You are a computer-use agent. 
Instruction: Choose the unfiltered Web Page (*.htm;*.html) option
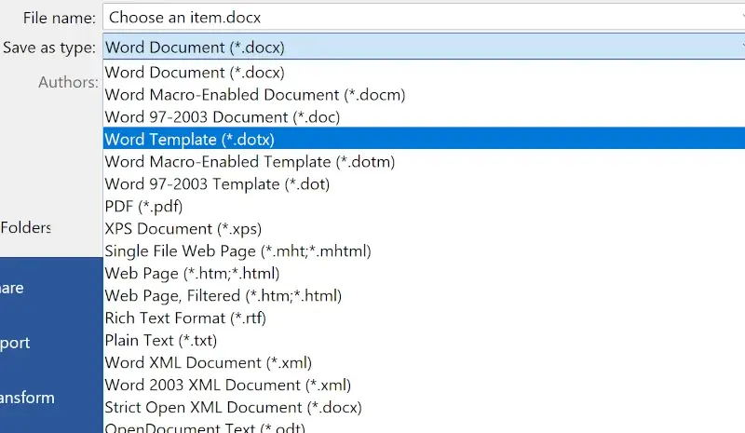point(192,274)
